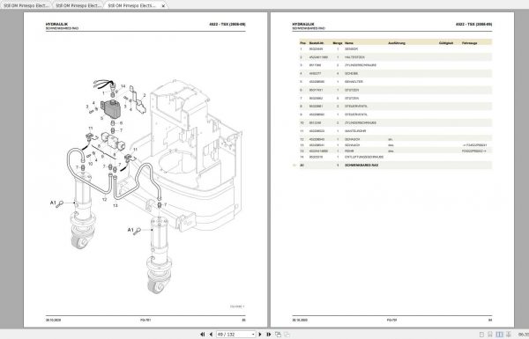Click the HYDRAULIK heading on left page
The height and width of the screenshot is (339, 529).
[56, 25]
